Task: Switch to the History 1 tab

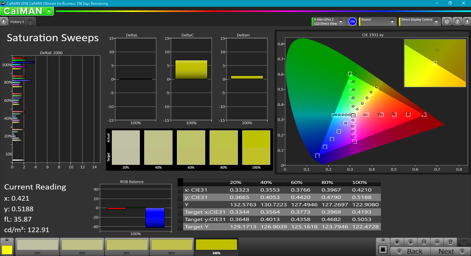Action: coord(17,22)
